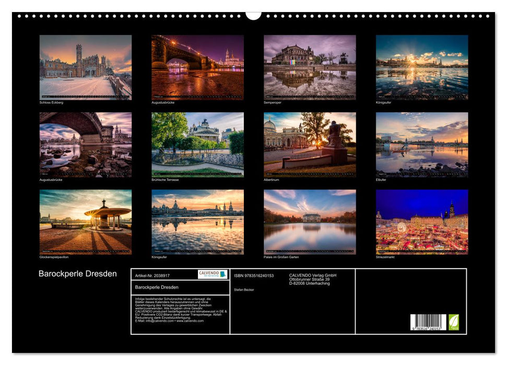Select the Palais im Großen Garten image
Screen dimensions: 507x365
pyautogui.click(x=310, y=222)
